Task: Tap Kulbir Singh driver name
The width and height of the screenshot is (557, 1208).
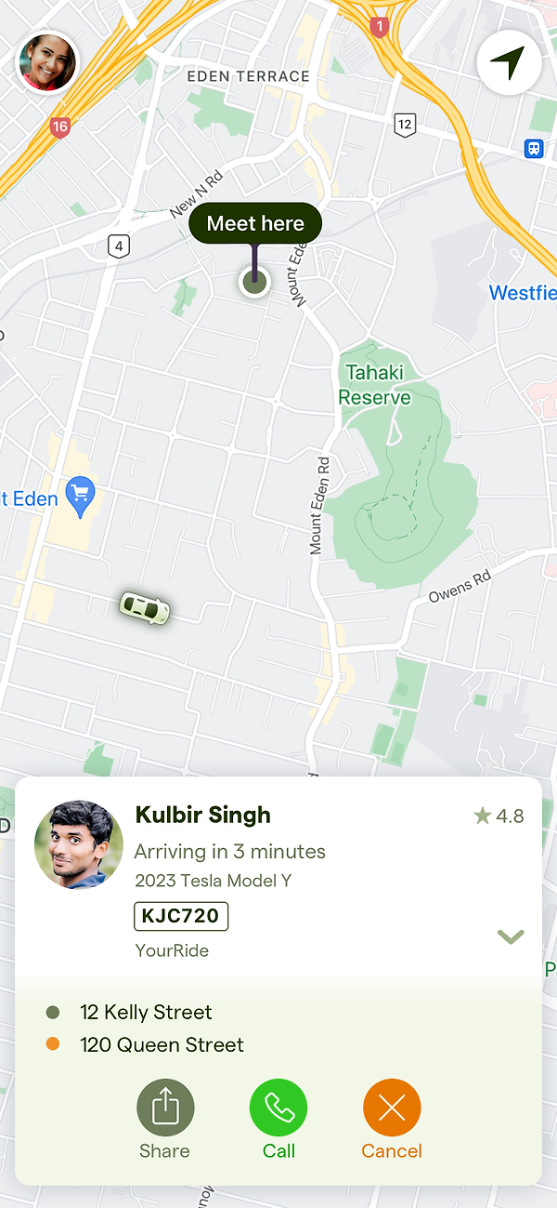Action: (203, 815)
